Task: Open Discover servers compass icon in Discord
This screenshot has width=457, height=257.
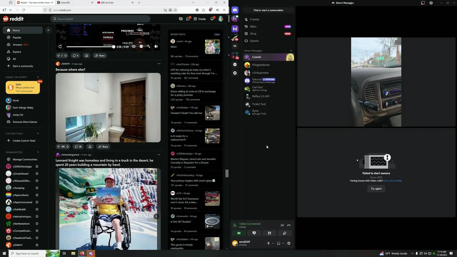Action: [235, 73]
